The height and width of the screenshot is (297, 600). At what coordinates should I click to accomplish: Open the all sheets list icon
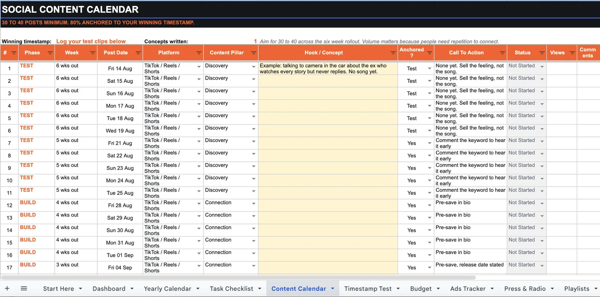tap(24, 288)
